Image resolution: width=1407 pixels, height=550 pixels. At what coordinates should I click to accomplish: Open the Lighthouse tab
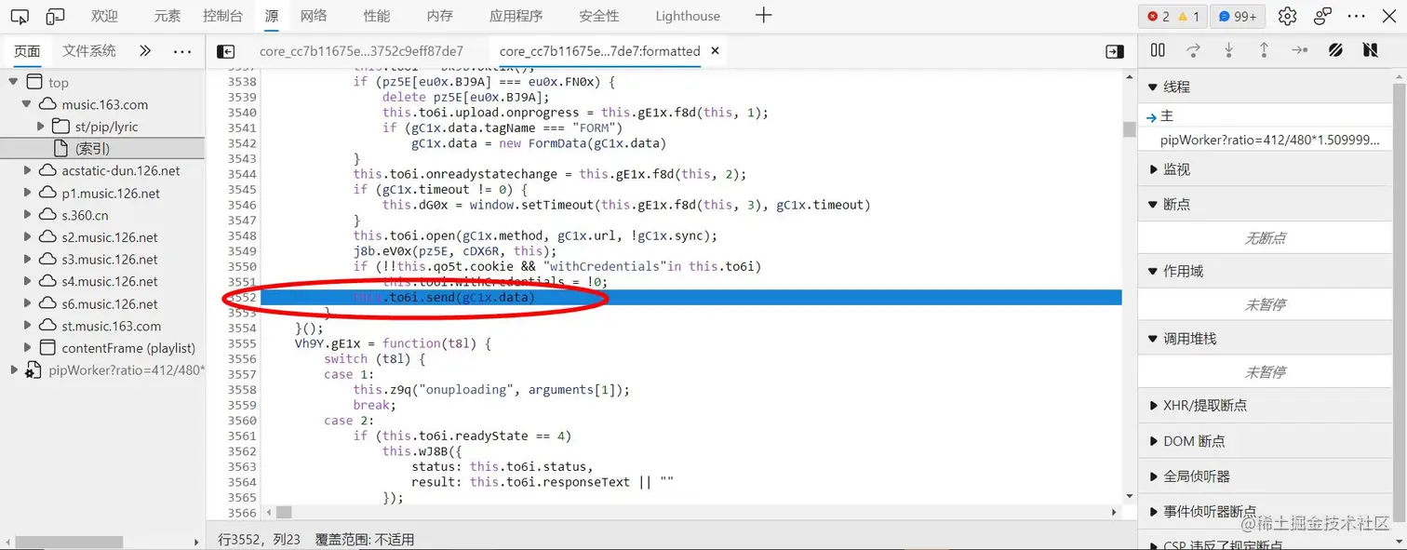(688, 16)
